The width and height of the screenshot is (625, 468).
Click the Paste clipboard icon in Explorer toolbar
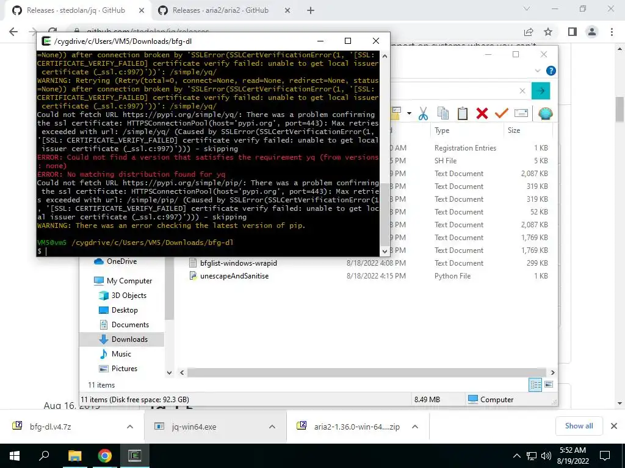click(x=463, y=113)
